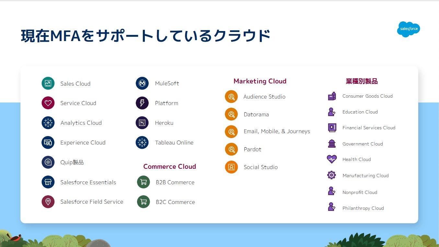
Task: Click the Health Cloud heartbeat icon
Action: (x=332, y=159)
